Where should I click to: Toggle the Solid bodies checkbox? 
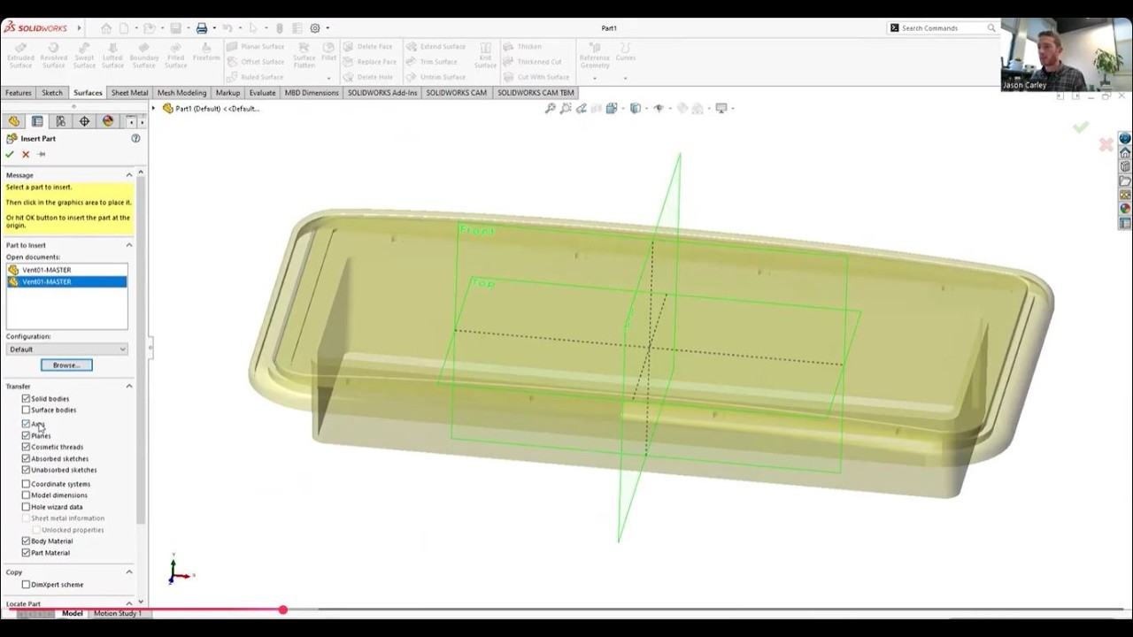click(x=26, y=399)
